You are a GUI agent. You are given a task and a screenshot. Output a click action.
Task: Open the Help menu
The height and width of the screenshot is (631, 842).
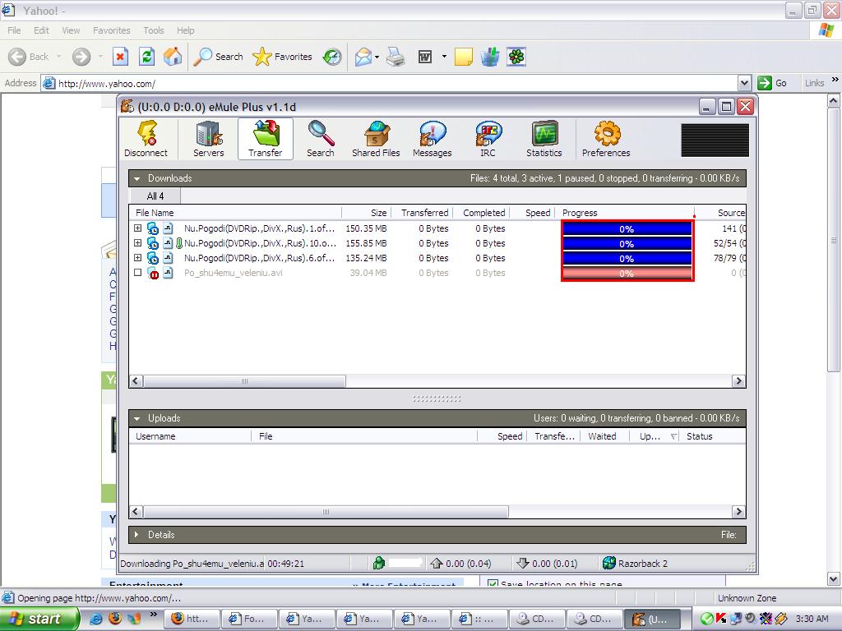coord(186,30)
